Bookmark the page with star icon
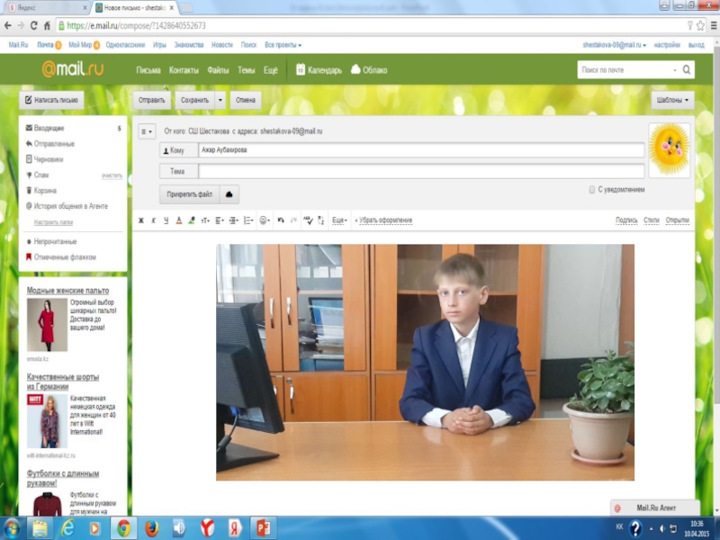This screenshot has height=540, width=720. (x=700, y=26)
